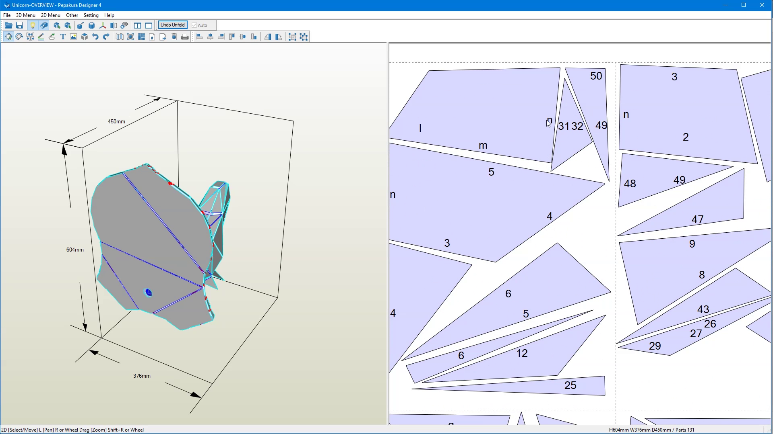Open the Setting menu
The width and height of the screenshot is (773, 434).
point(91,15)
